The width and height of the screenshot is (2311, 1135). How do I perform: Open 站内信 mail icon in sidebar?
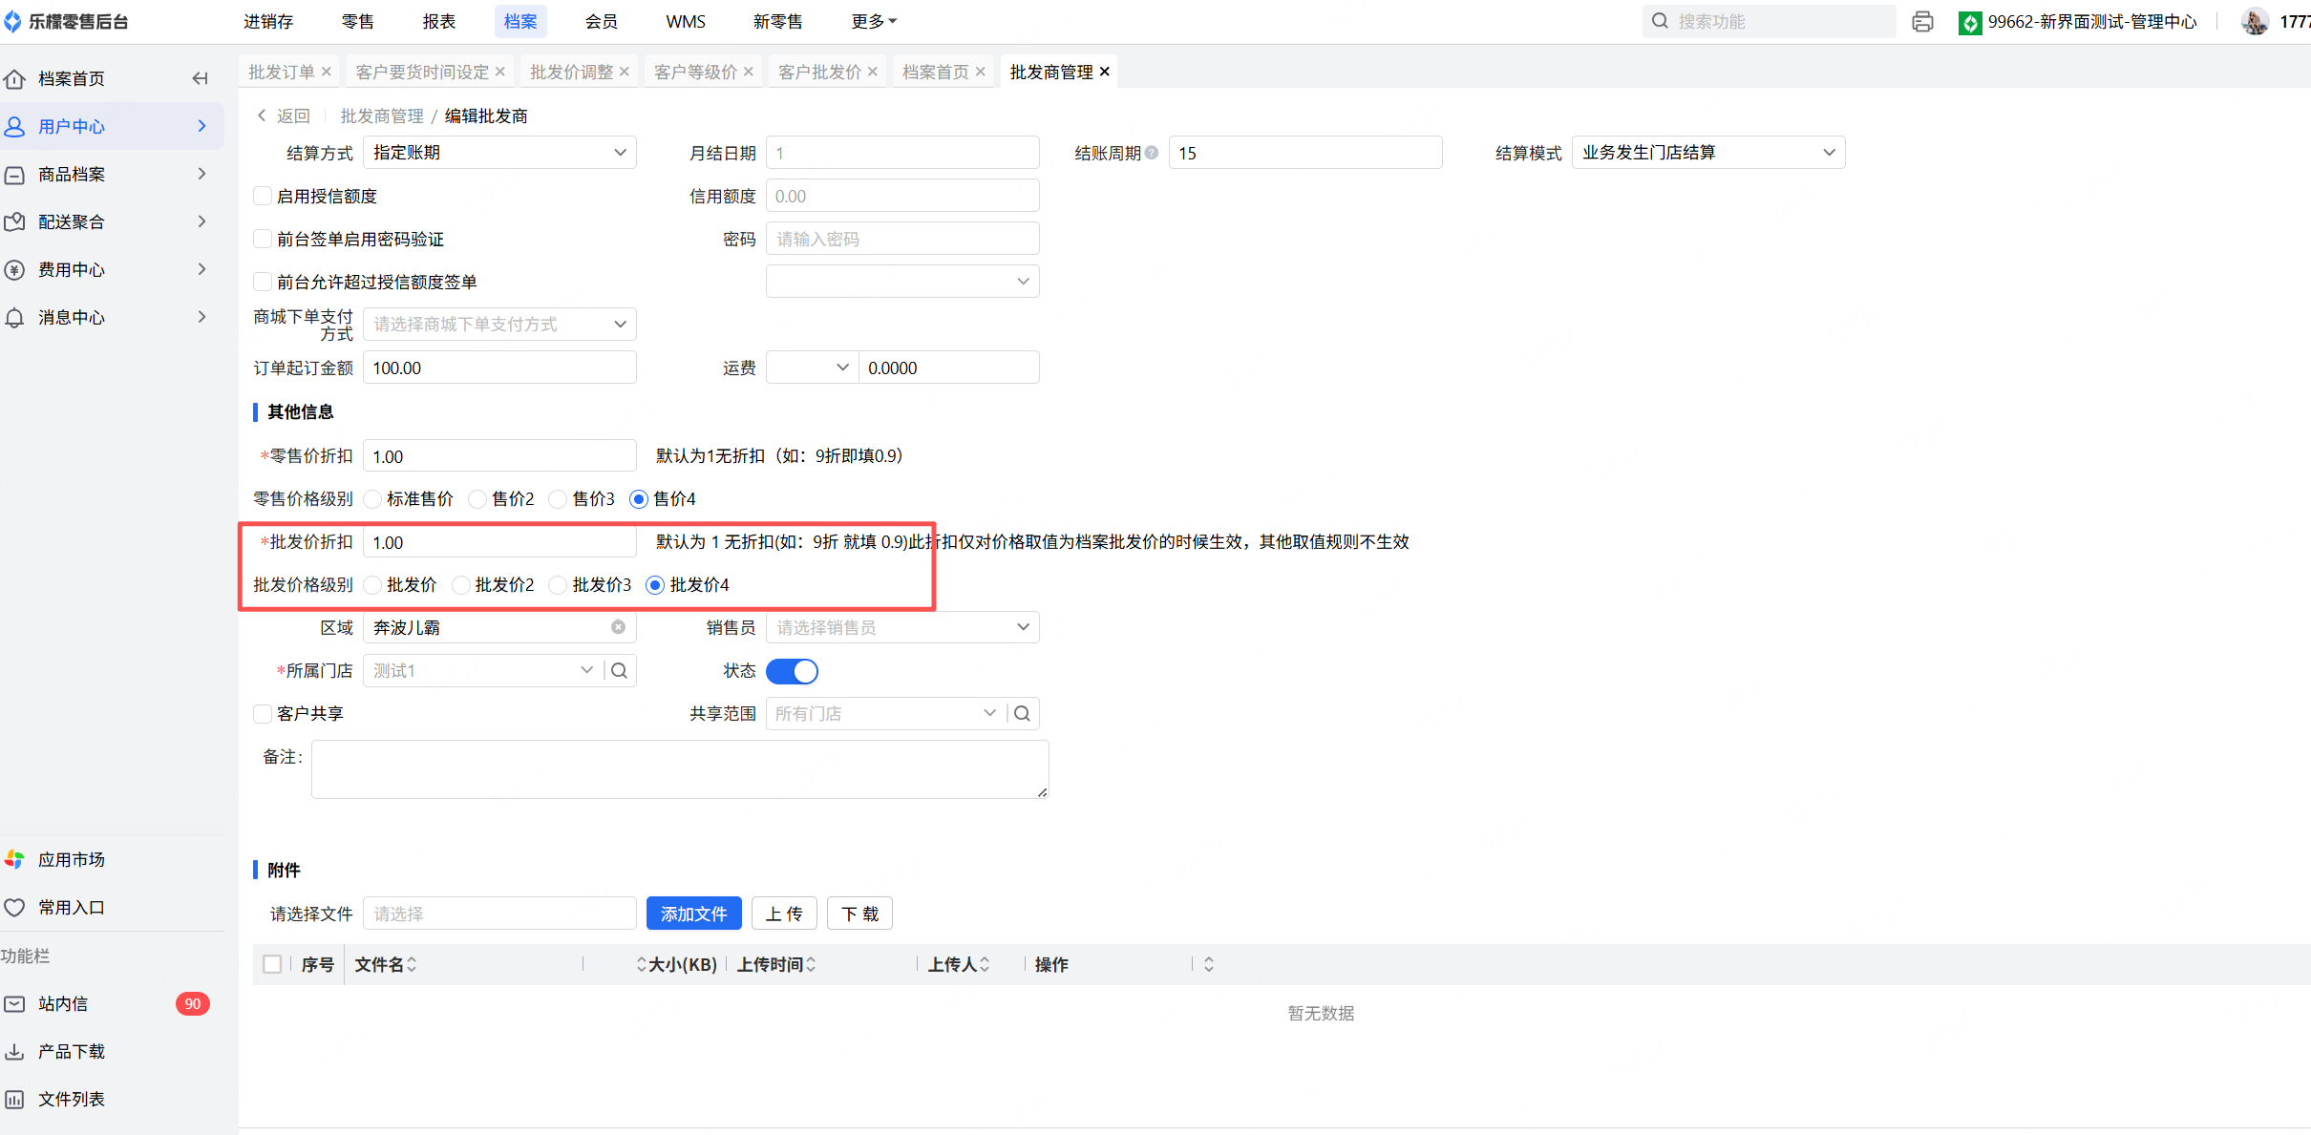click(x=15, y=1003)
